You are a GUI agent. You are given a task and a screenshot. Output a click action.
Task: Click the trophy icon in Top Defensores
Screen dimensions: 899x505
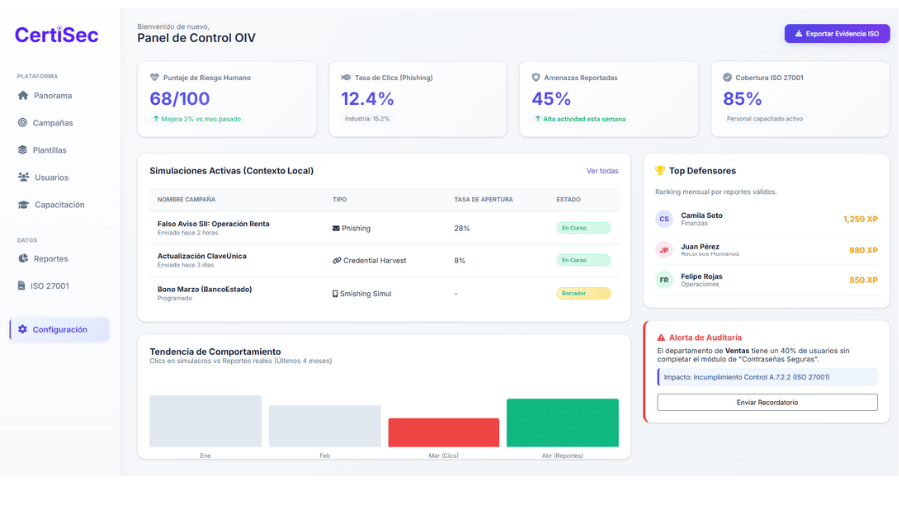[x=660, y=171]
